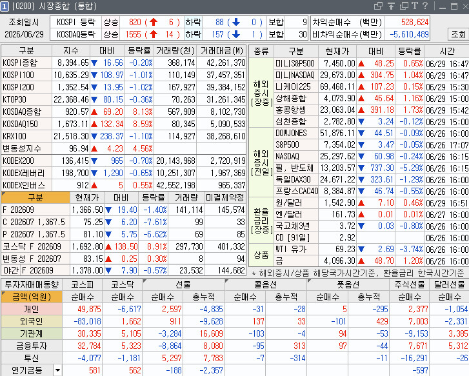
Task: Click the C 202607 1,367.5 call option row
Action: pyautogui.click(x=123, y=223)
